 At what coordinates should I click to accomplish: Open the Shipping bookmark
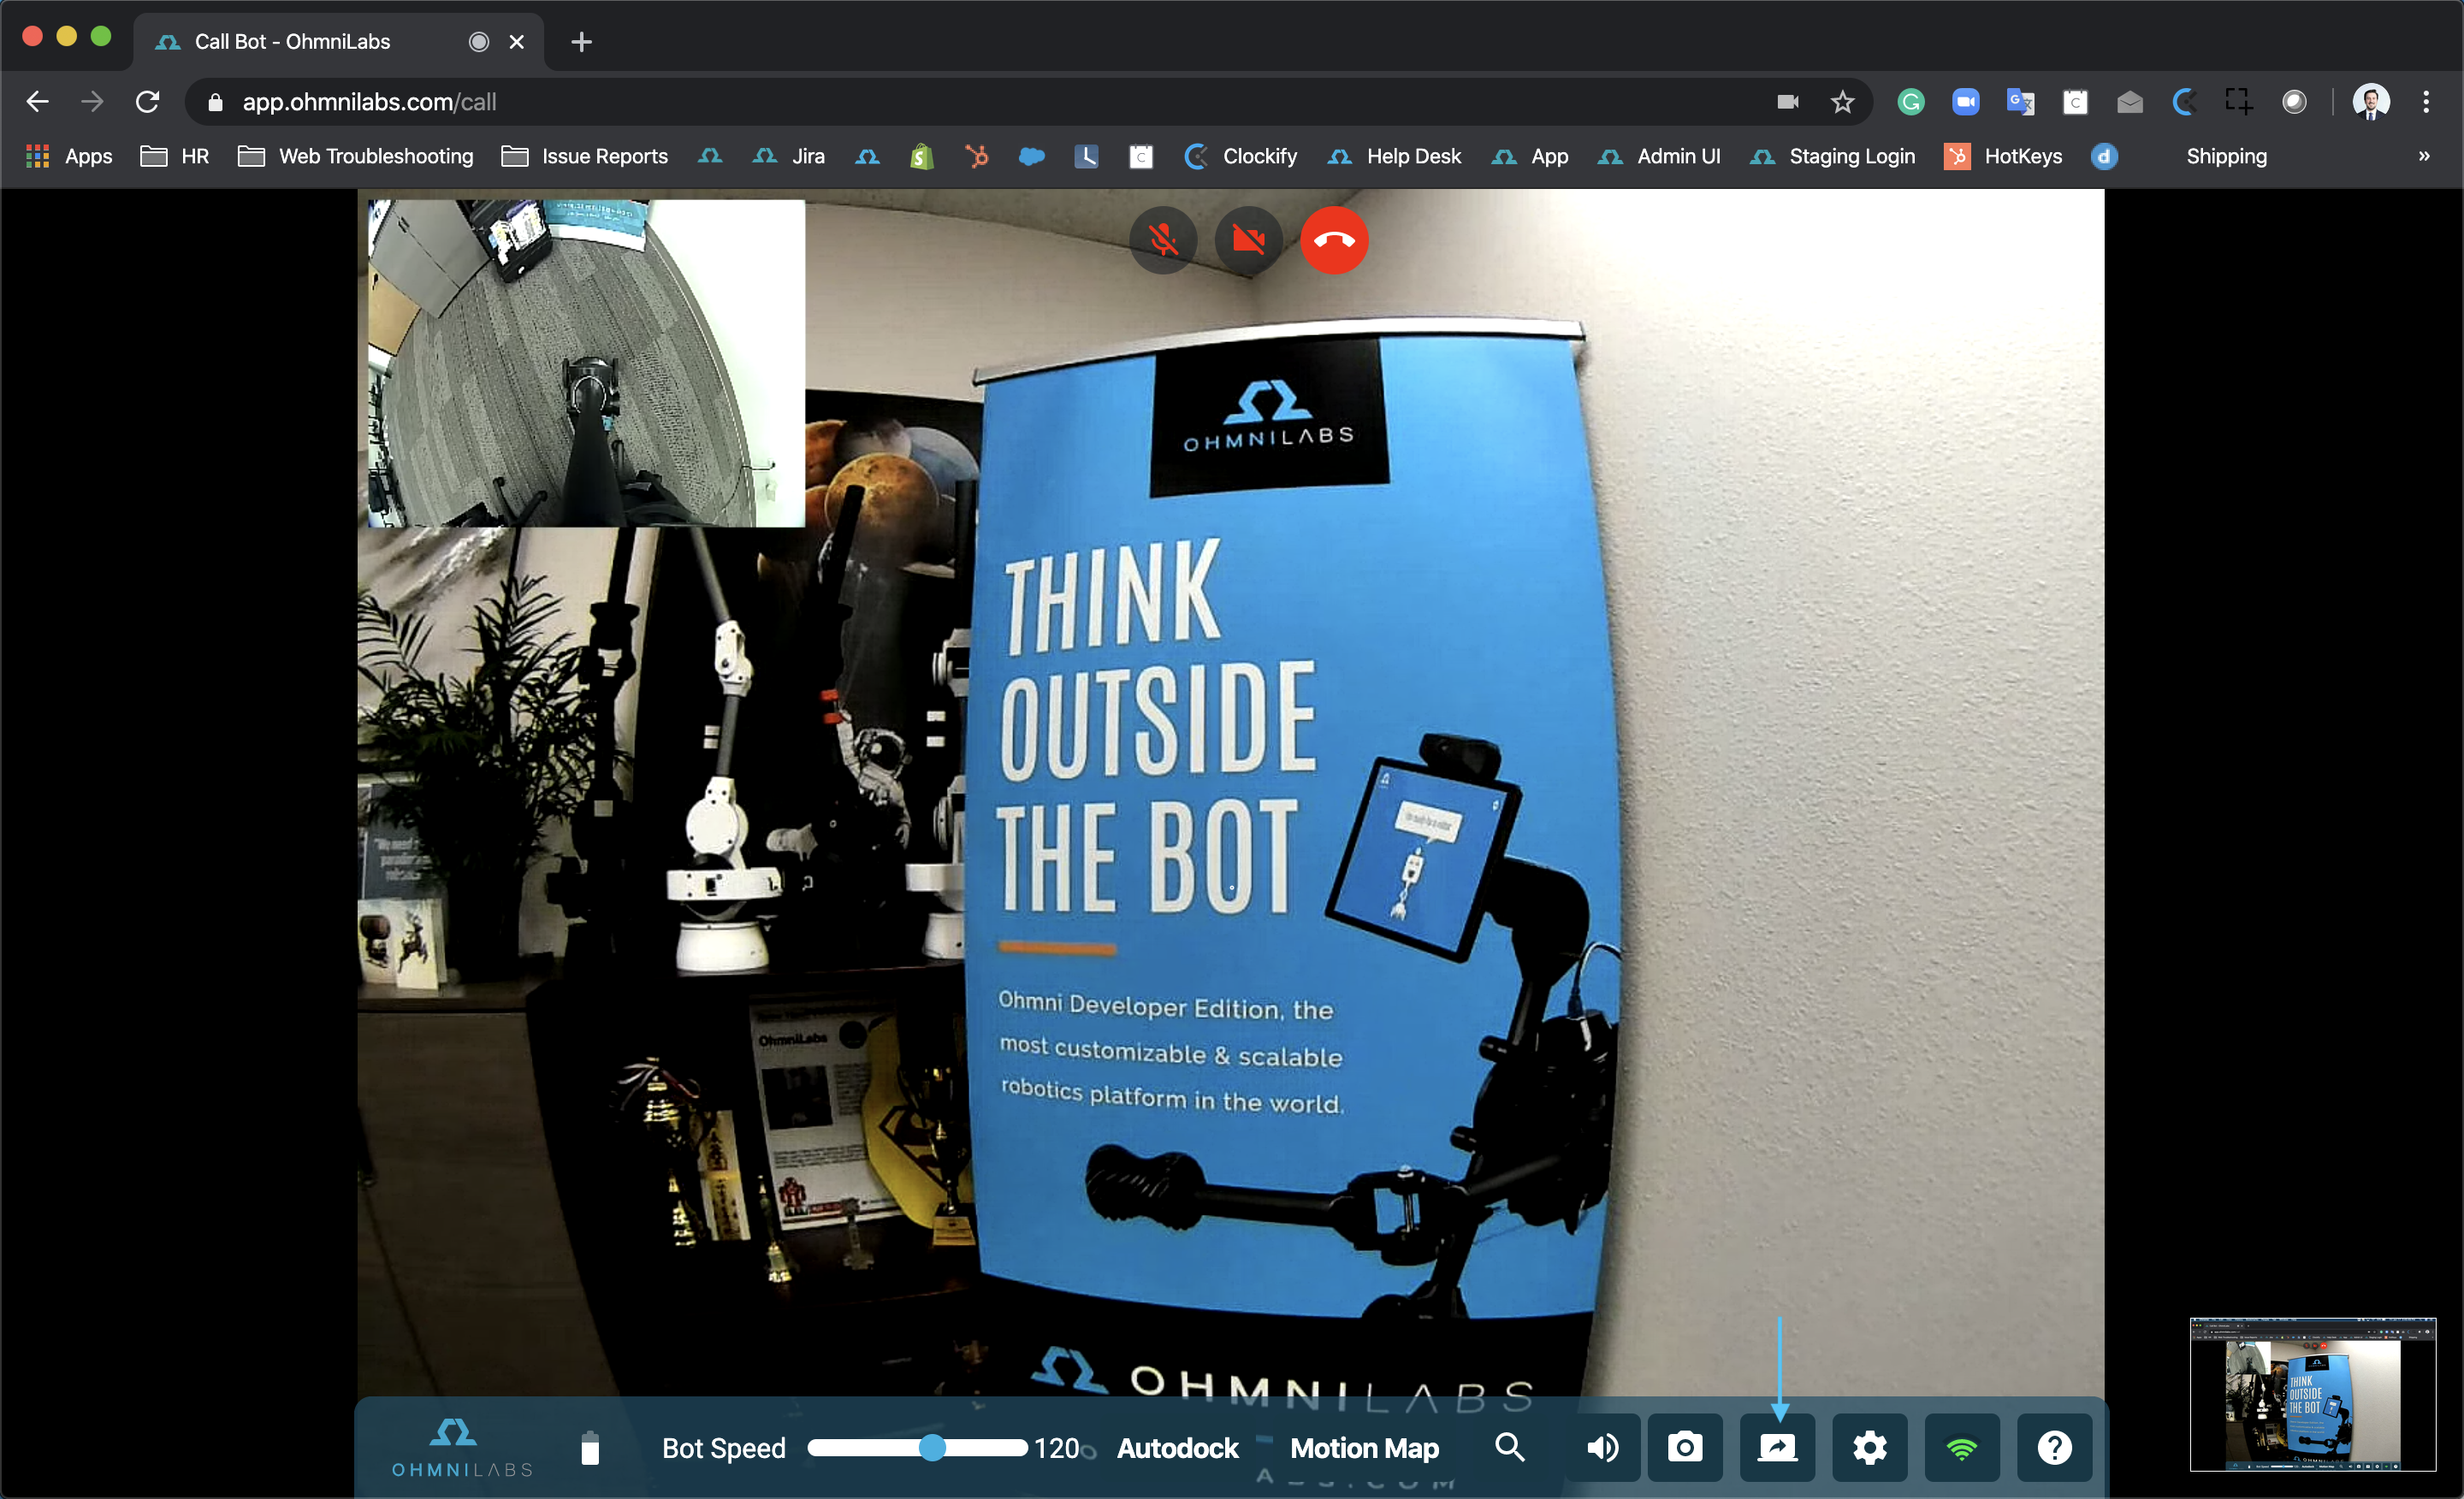pyautogui.click(x=2227, y=156)
